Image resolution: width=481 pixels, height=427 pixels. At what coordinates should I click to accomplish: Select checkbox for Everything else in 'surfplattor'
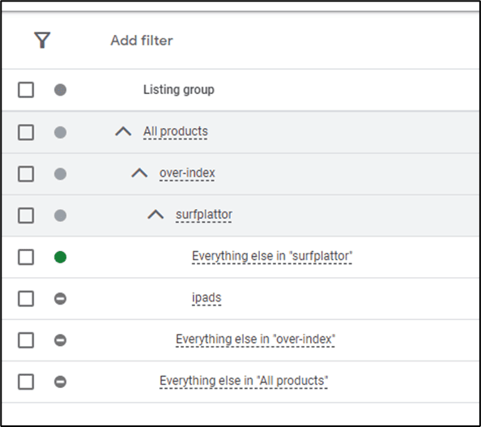click(x=26, y=257)
